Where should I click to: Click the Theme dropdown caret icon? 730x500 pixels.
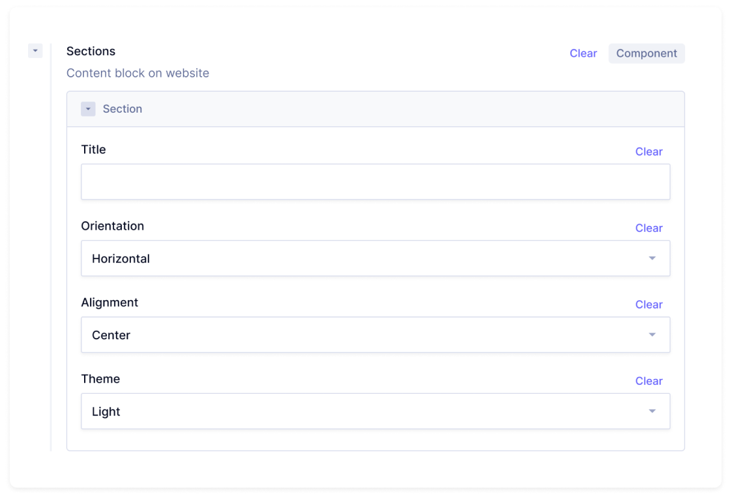point(652,411)
